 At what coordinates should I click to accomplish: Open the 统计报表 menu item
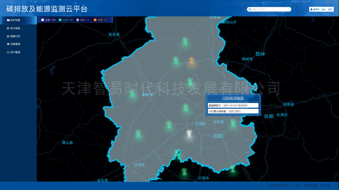click(15, 28)
